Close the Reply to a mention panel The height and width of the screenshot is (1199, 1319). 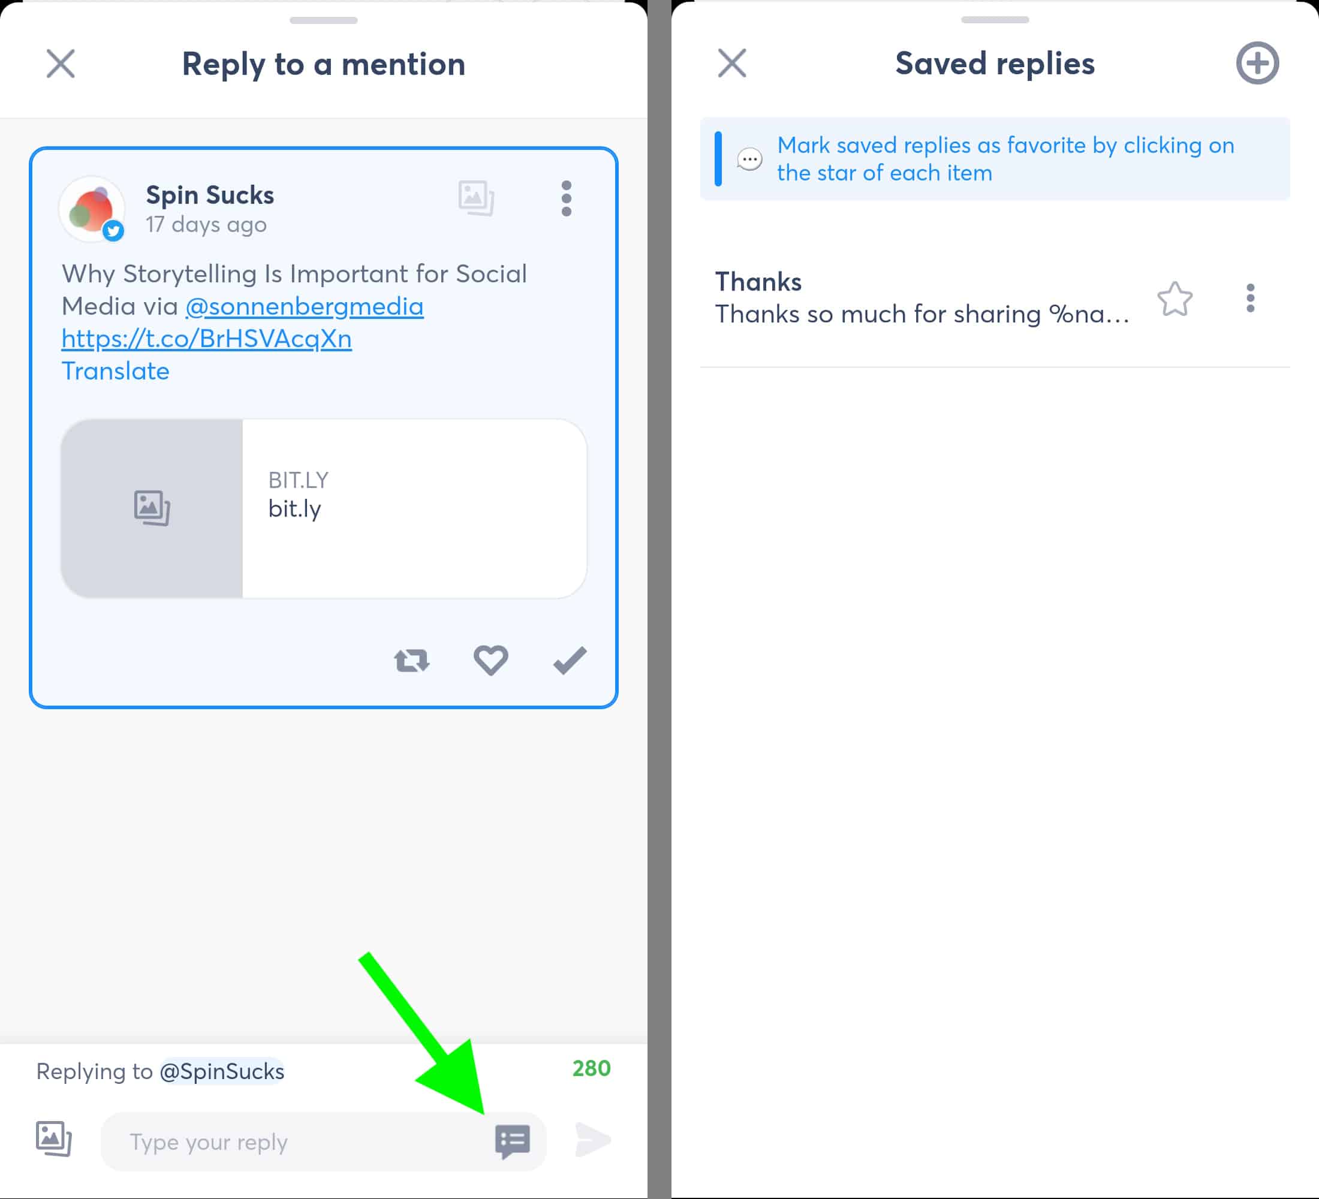pyautogui.click(x=61, y=64)
